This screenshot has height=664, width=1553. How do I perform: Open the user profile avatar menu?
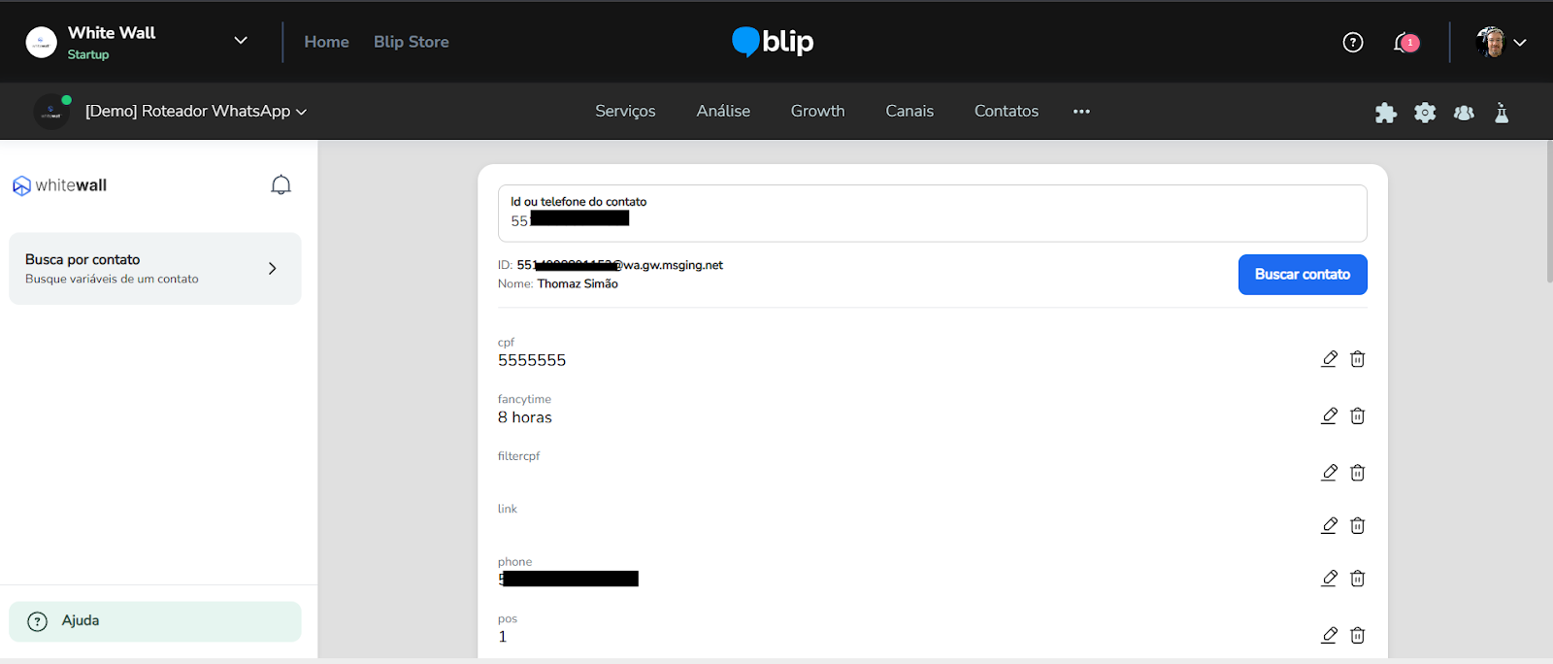pos(1500,42)
